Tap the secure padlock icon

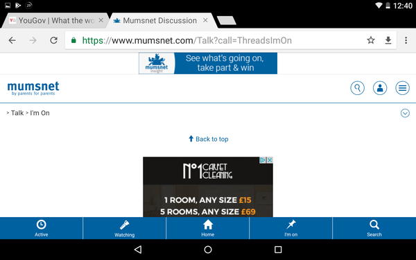[x=73, y=40]
